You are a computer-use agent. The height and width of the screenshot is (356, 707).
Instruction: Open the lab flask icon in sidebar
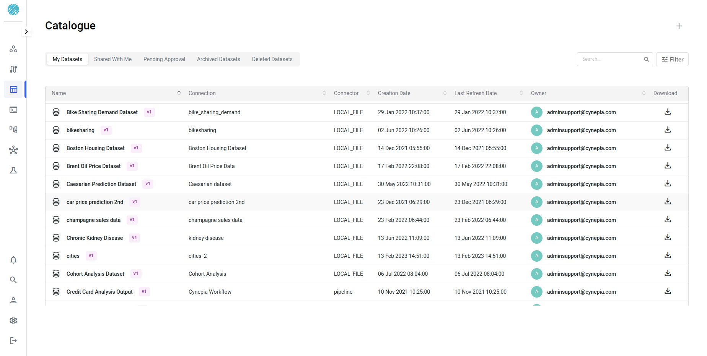pyautogui.click(x=13, y=170)
